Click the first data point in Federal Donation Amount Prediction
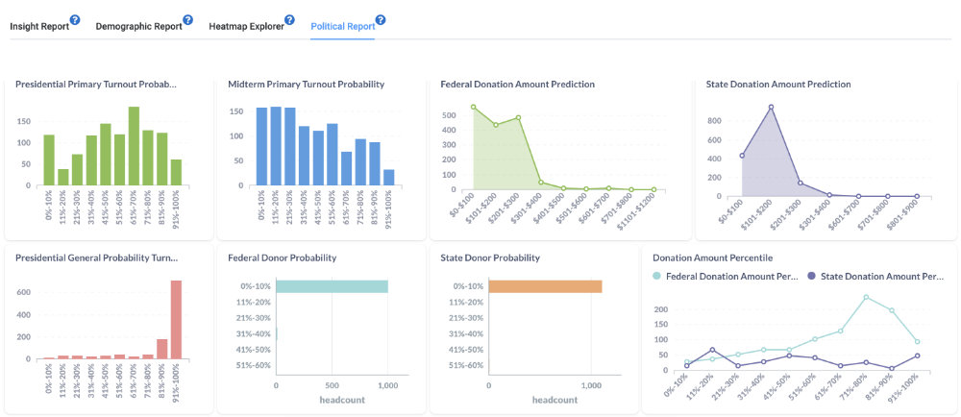The image size is (961, 417). [473, 107]
